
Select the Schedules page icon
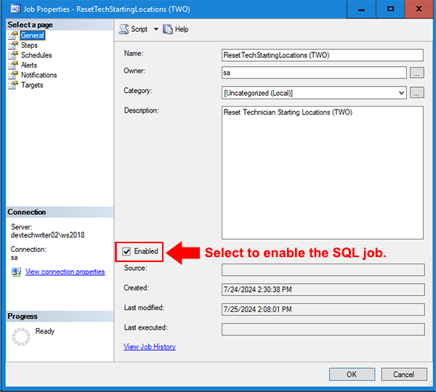(14, 55)
